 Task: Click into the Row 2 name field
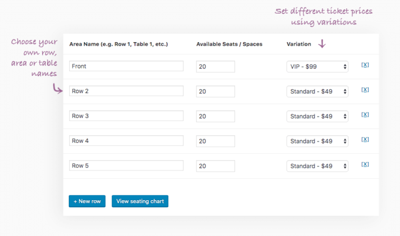tap(126, 91)
